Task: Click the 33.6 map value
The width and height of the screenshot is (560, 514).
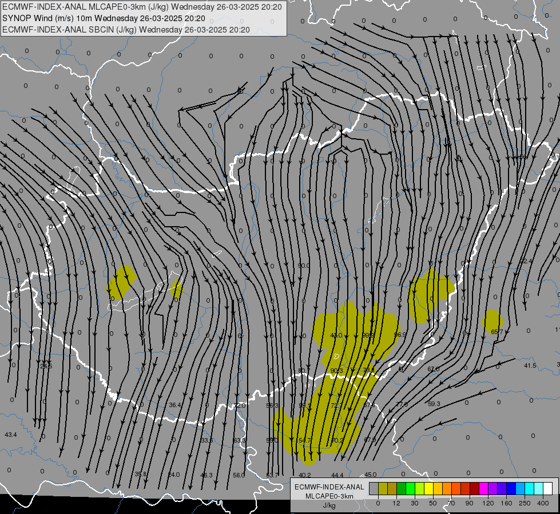Action: 207,440
